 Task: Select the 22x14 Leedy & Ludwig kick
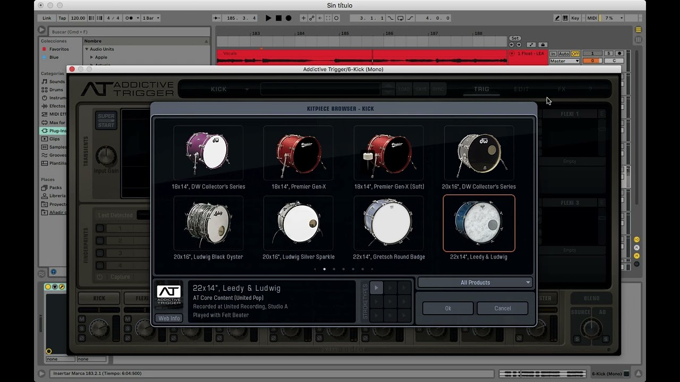[479, 223]
